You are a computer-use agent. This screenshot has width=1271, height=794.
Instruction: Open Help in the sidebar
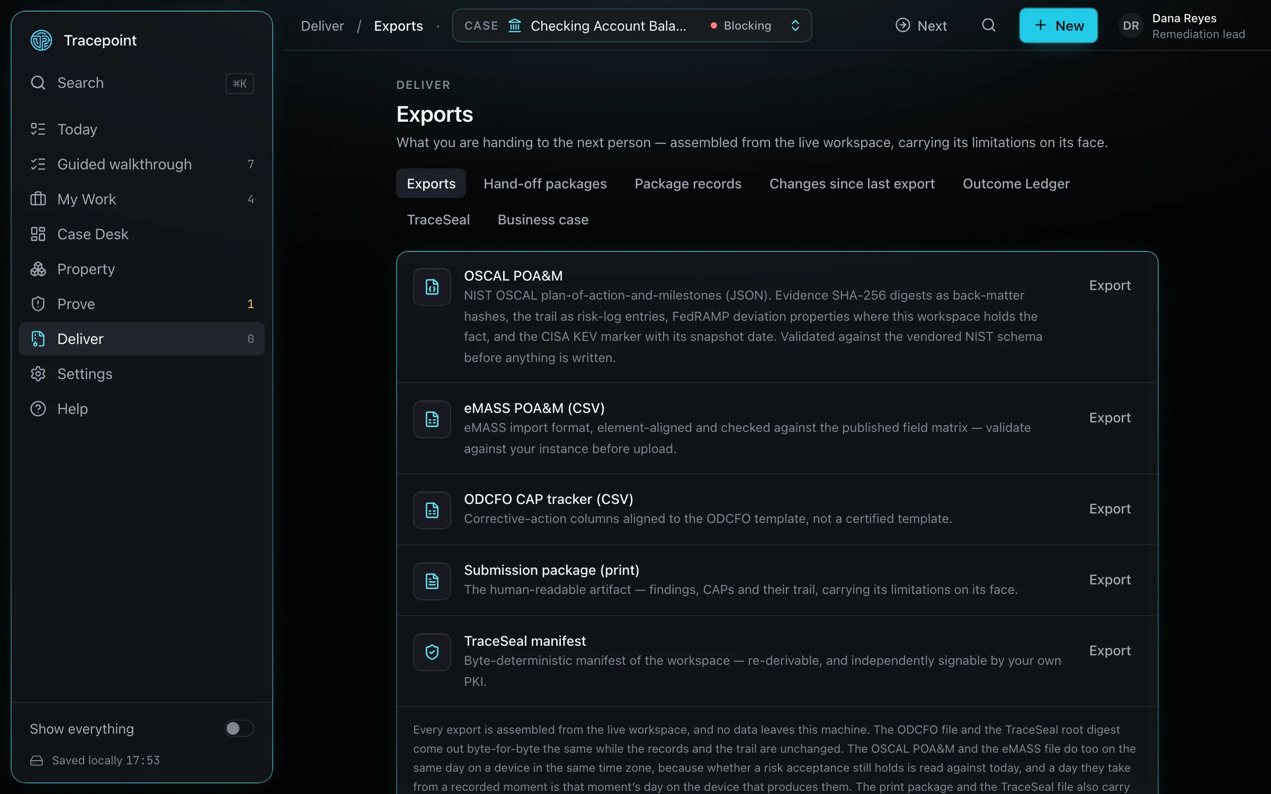(141, 409)
